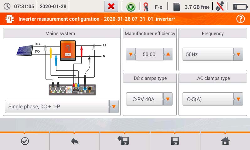
Task: Click the efficiency value field 50.00
Action: 149,54
